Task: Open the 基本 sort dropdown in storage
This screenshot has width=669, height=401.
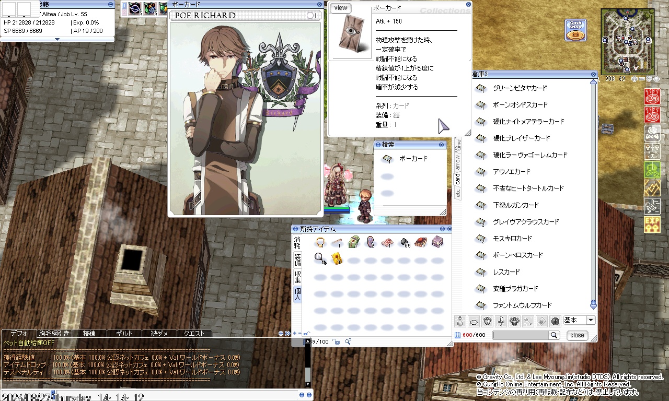Action: (x=579, y=320)
